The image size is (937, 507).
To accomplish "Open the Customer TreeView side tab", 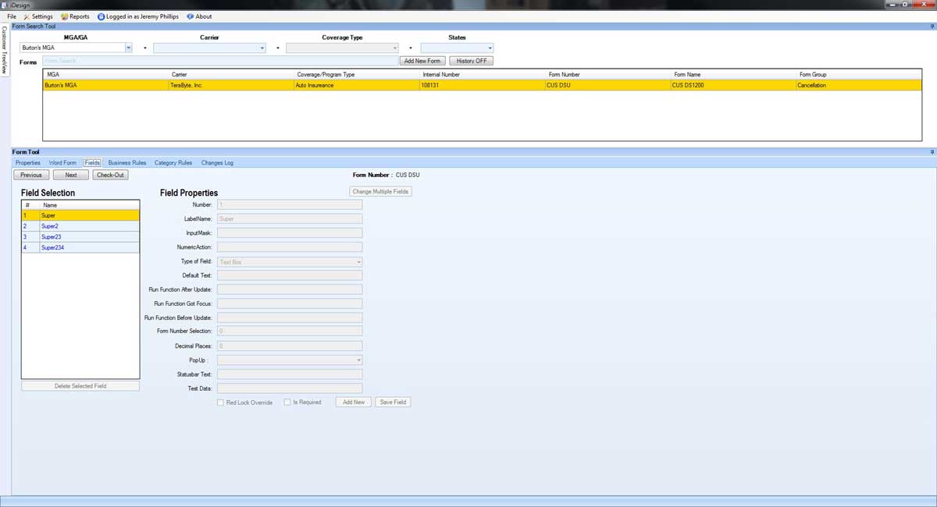I will coord(4,51).
